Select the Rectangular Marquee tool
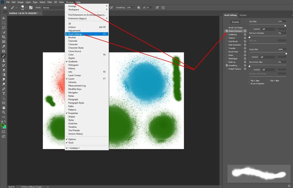Image resolution: width=293 pixels, height=188 pixels. (x=3, y=23)
